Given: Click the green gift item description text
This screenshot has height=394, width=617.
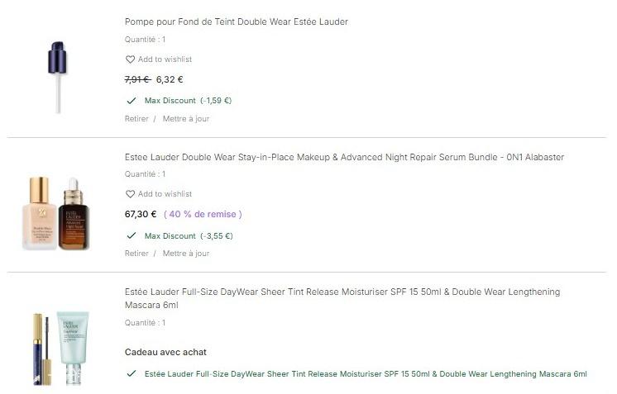Looking at the screenshot, I should pyautogui.click(x=366, y=374).
